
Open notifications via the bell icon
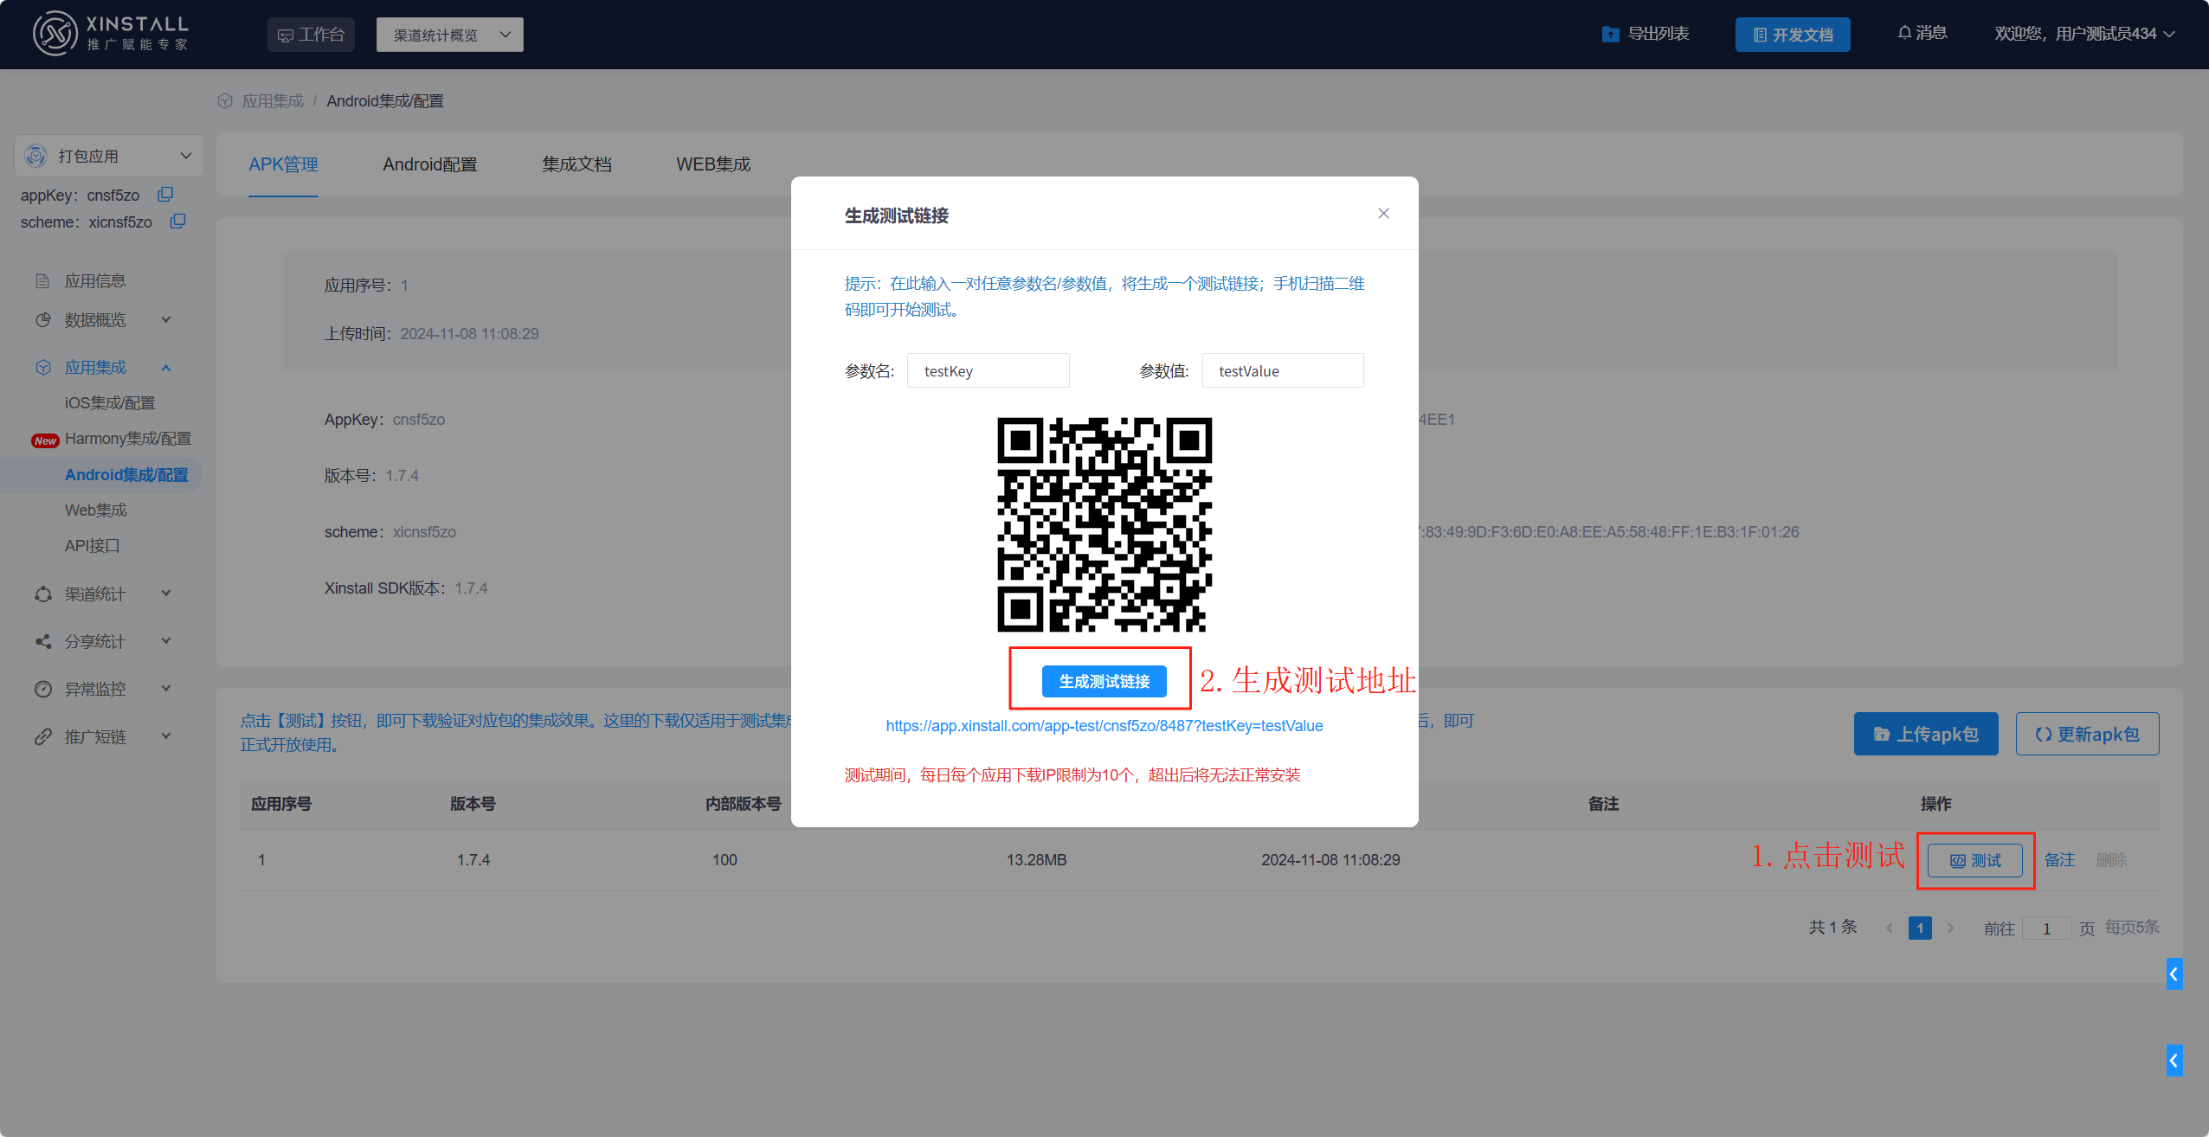pos(1904,33)
